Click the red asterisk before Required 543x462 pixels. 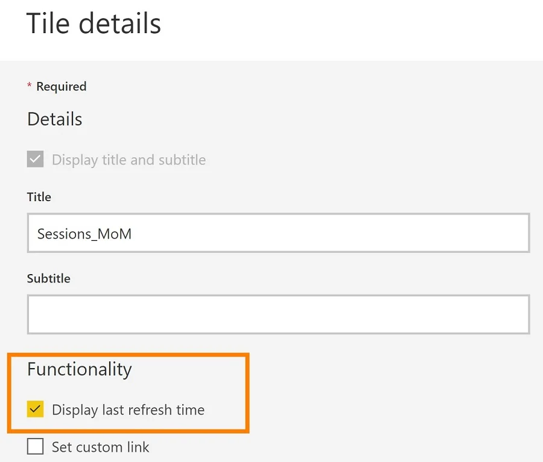tap(29, 86)
